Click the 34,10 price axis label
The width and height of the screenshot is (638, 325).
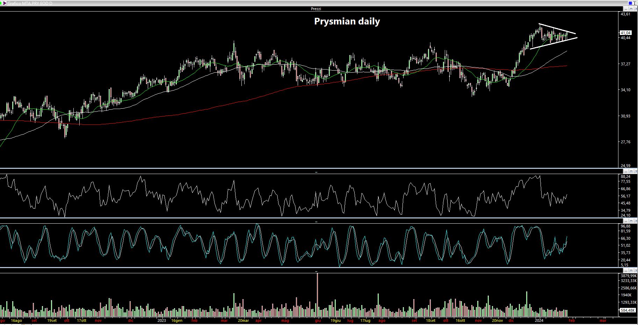[x=625, y=90]
